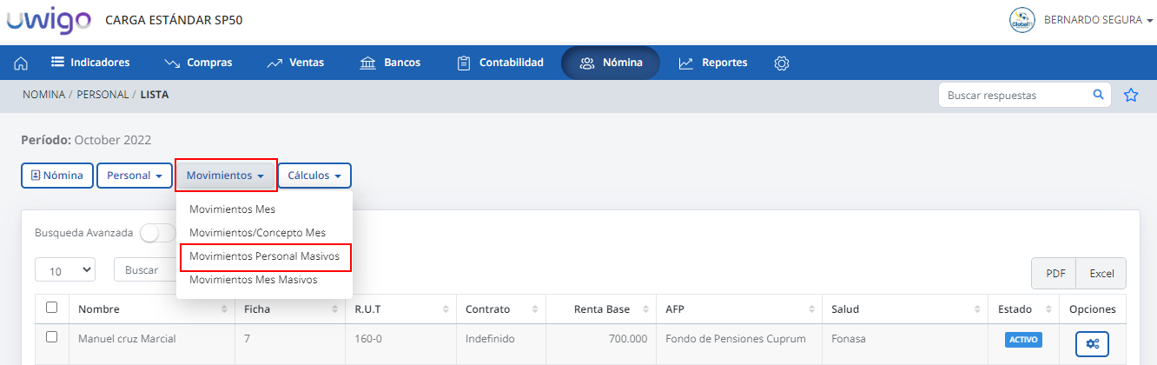Change the rows-per-page selector showing 10
The image size is (1157, 365).
65,270
